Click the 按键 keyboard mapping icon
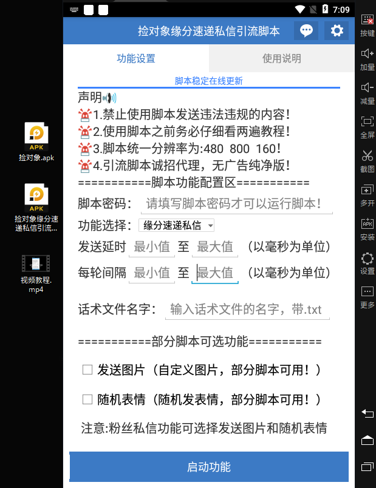Image resolution: width=376 pixels, height=488 pixels. click(x=367, y=25)
